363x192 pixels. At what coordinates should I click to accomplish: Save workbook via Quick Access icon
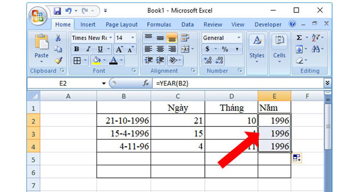57,11
